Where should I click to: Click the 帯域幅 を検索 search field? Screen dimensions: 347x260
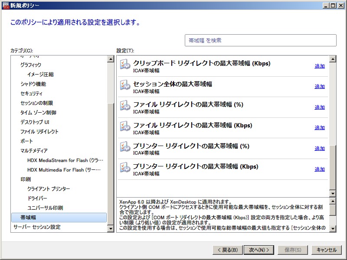(x=260, y=40)
